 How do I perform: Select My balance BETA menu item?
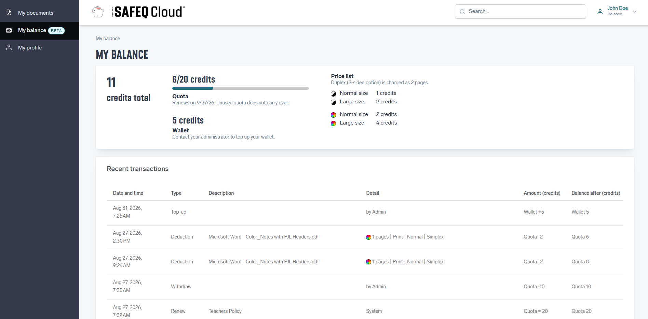[x=40, y=31]
